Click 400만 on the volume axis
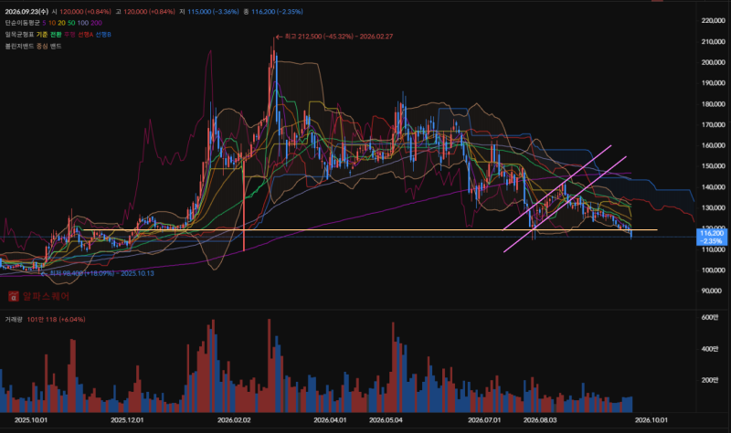The width and height of the screenshot is (731, 433). pyautogui.click(x=710, y=349)
